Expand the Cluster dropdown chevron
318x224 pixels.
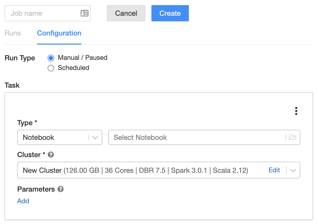(293, 170)
